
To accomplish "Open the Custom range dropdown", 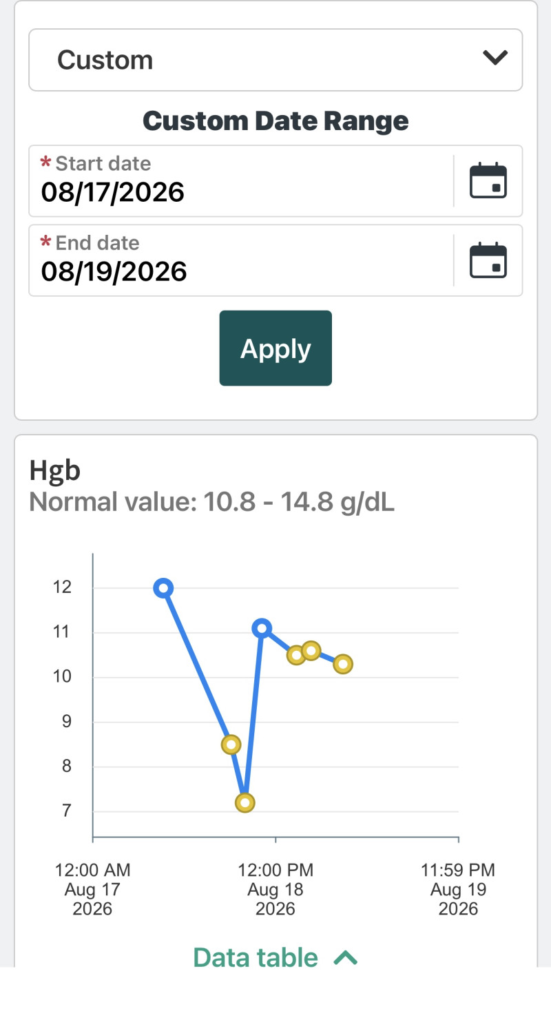I will click(x=275, y=60).
